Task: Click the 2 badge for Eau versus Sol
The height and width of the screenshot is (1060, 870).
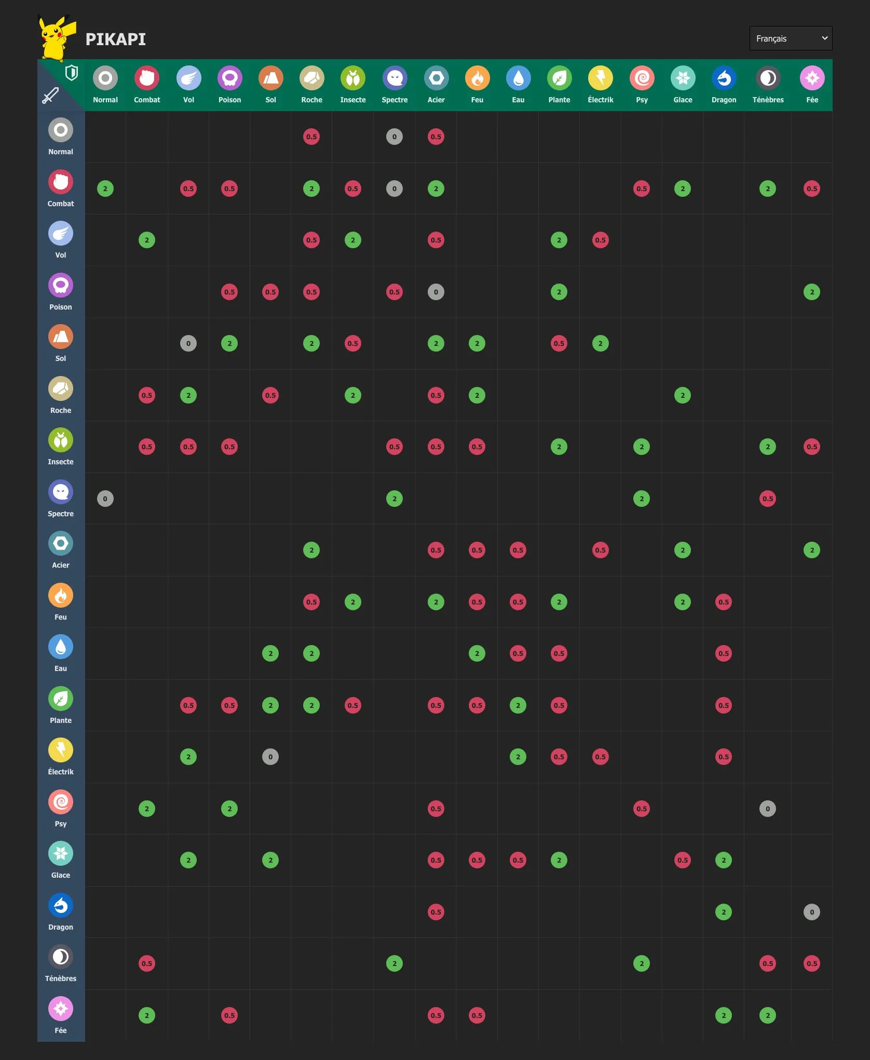Action: pyautogui.click(x=270, y=653)
